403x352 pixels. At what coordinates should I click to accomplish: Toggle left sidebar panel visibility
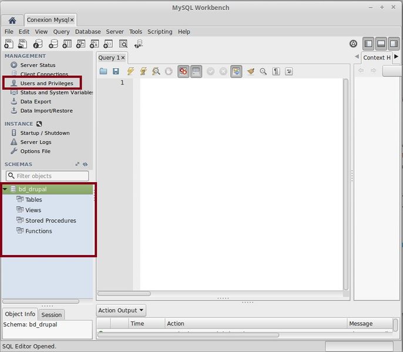pyautogui.click(x=368, y=43)
